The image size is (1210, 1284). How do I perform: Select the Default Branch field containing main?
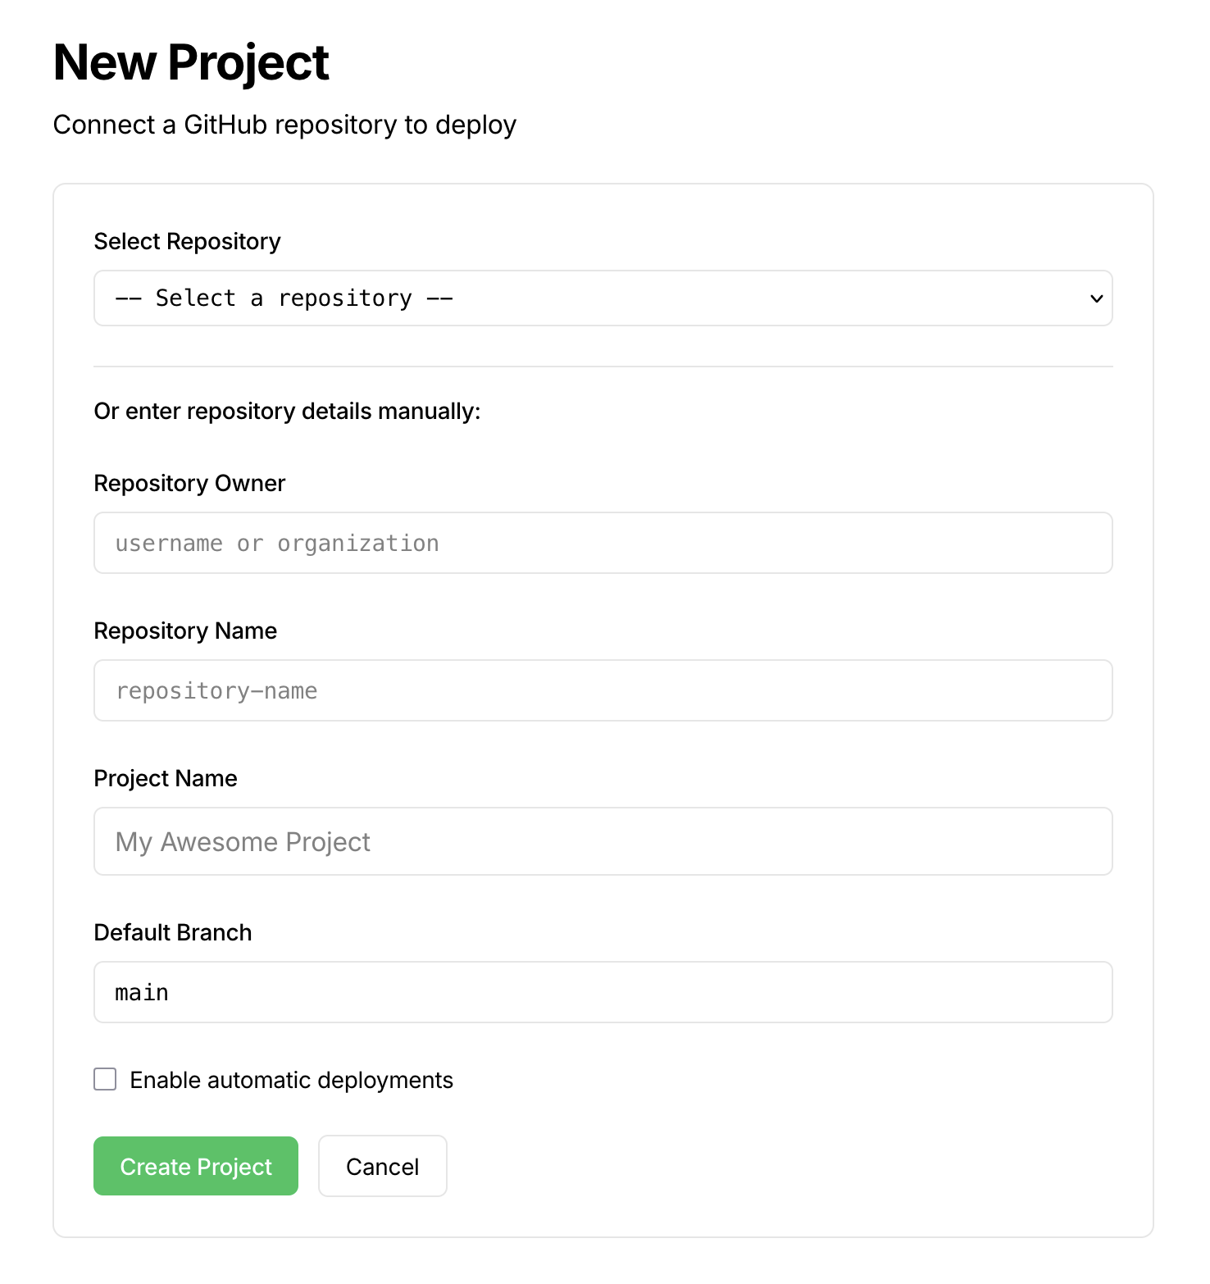603,992
